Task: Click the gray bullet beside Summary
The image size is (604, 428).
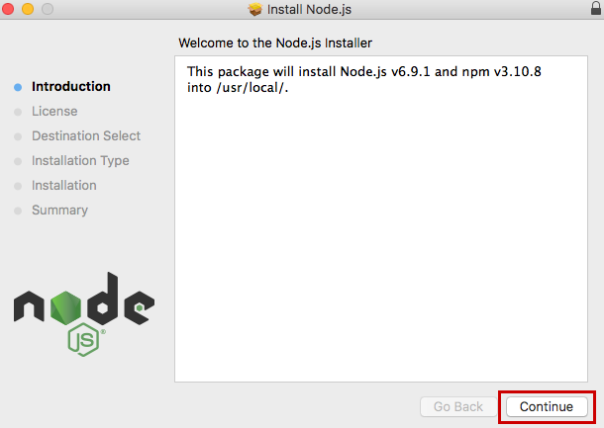Action: (18, 211)
